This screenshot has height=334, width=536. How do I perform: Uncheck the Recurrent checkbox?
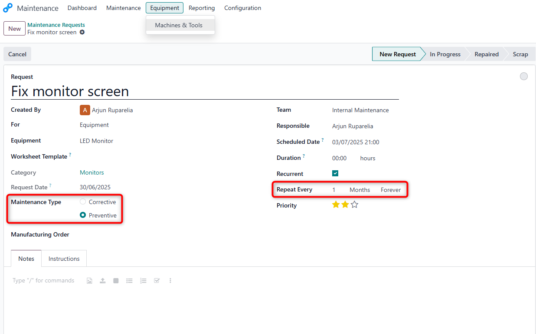pyautogui.click(x=335, y=173)
